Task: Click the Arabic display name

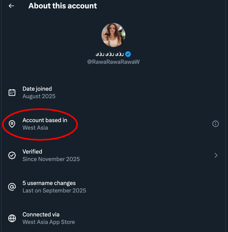Action: 110,54
